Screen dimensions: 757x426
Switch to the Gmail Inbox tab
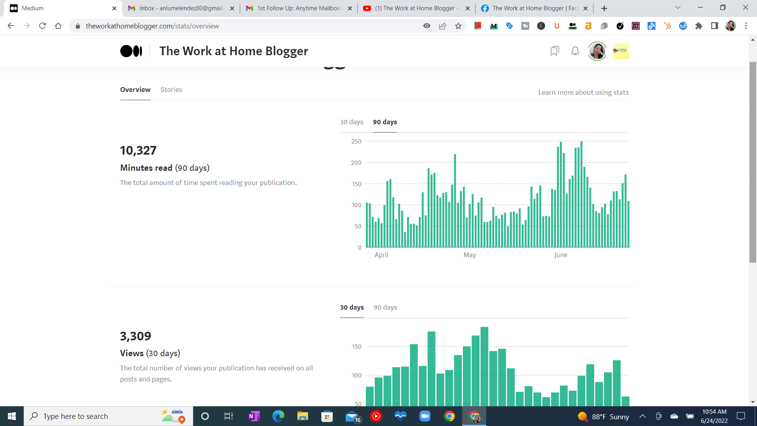181,8
